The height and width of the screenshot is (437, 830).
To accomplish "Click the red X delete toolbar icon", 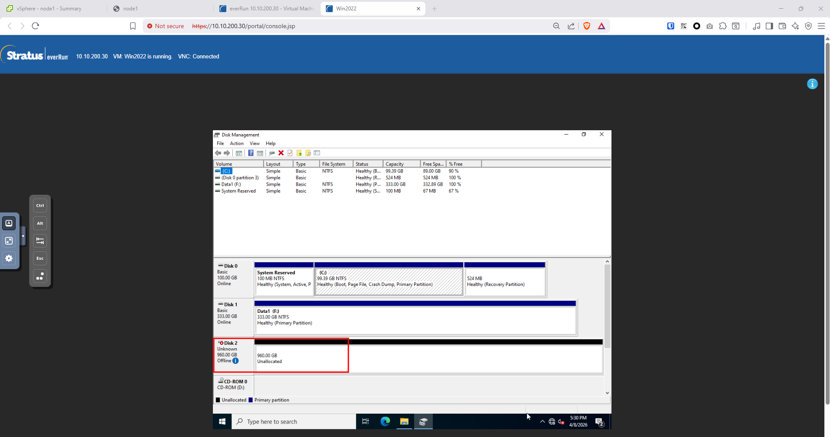I will point(281,153).
